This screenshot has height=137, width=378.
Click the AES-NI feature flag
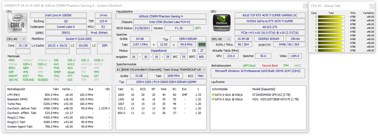coord(13,80)
